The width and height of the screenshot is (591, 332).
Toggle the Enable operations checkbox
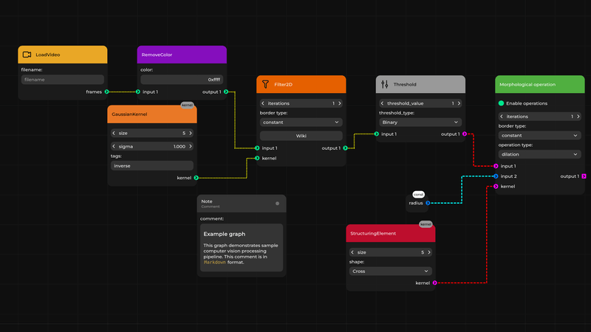[x=502, y=103]
